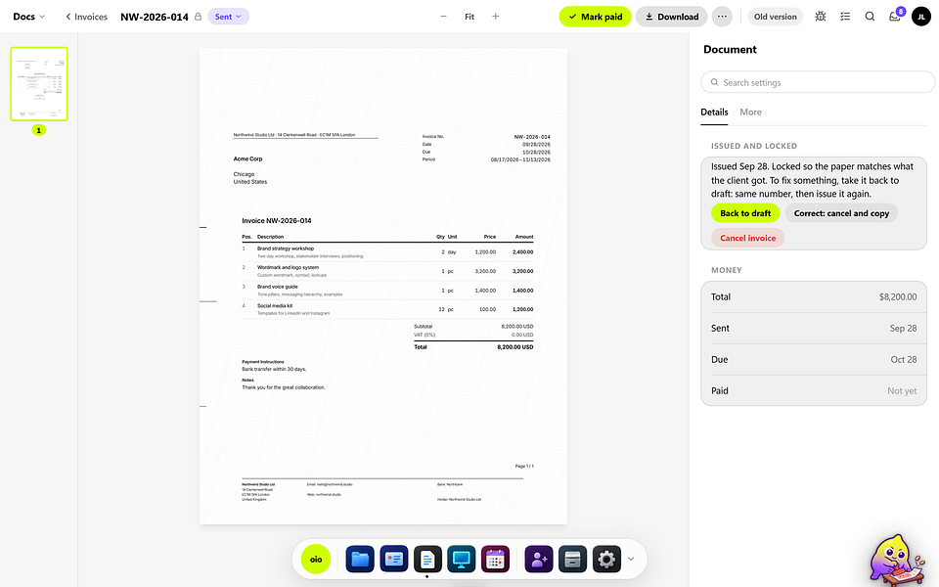939x587 pixels.
Task: Open the JL user avatar
Action: click(x=921, y=17)
